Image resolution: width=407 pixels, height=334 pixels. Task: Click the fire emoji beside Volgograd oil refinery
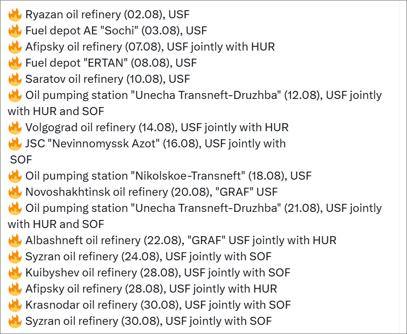[15, 127]
